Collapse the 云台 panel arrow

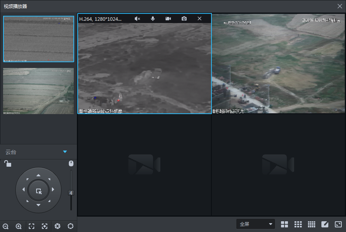[x=65, y=152]
